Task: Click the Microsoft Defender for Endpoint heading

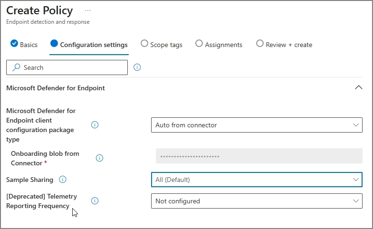Action: coord(56,88)
